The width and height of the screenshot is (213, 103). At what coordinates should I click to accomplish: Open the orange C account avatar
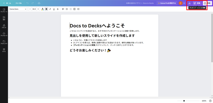[181, 3]
